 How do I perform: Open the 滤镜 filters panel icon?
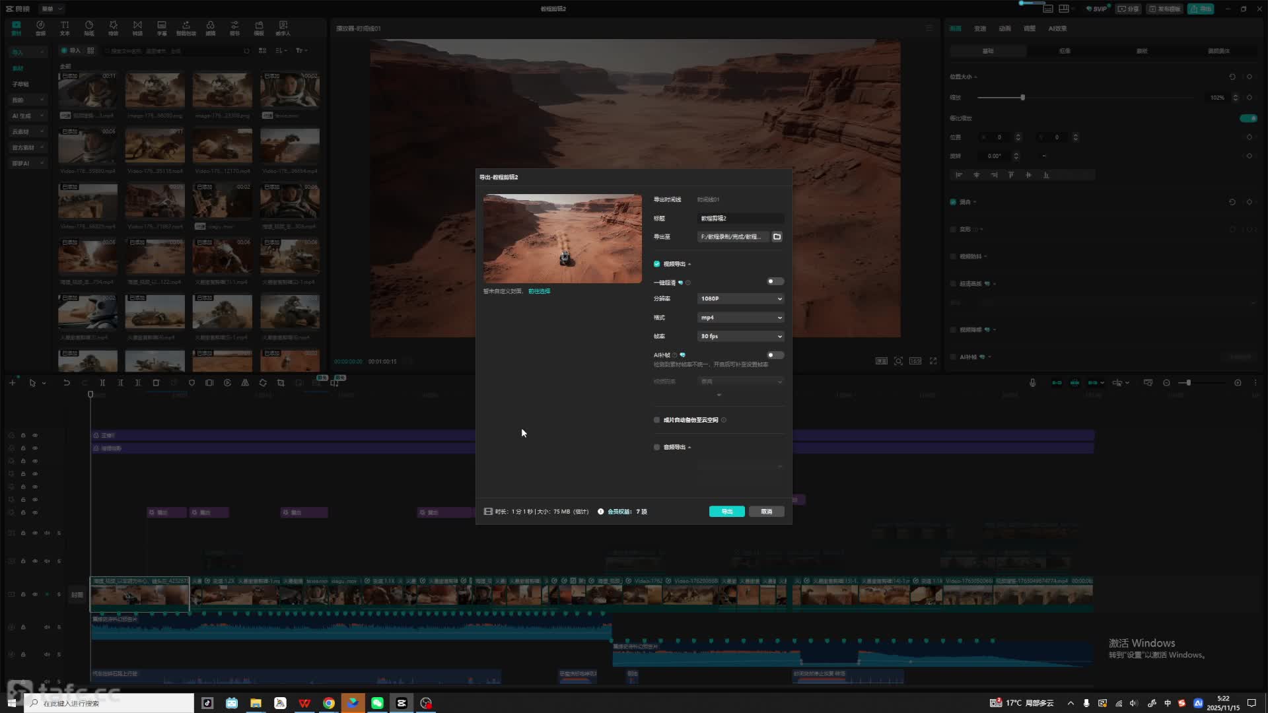click(210, 28)
